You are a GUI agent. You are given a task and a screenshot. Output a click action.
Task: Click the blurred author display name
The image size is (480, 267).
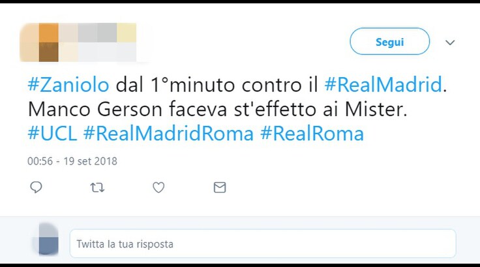97,33
